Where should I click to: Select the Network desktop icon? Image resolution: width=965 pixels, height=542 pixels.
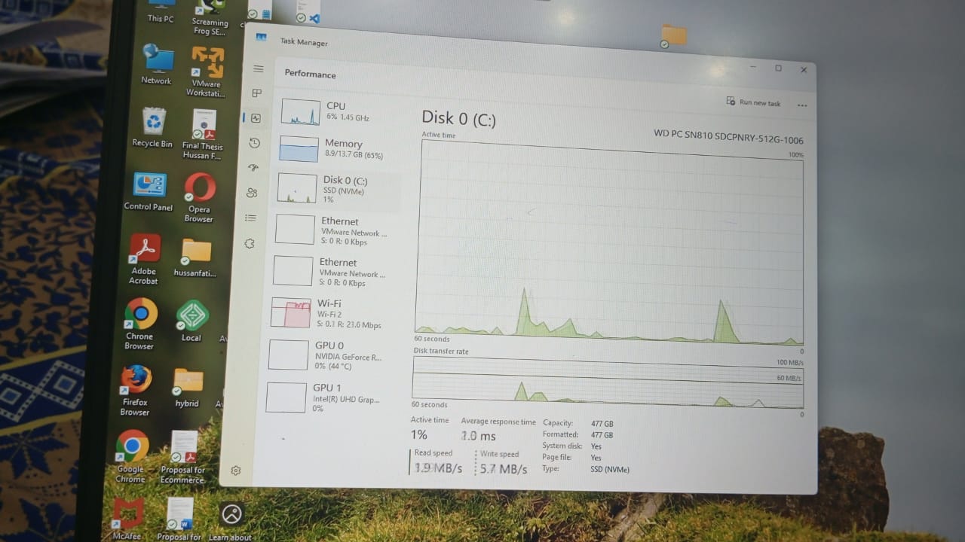[156, 63]
